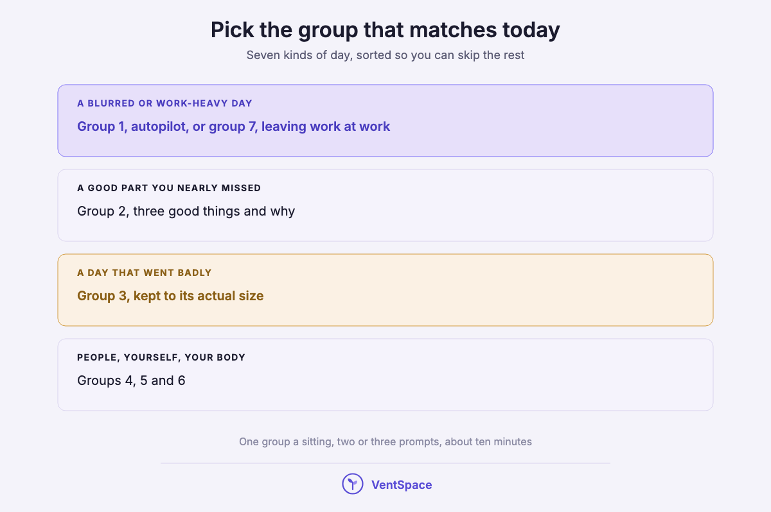771x512 pixels.
Task: Click the "A good part you nearly missed" label
Action: (169, 188)
